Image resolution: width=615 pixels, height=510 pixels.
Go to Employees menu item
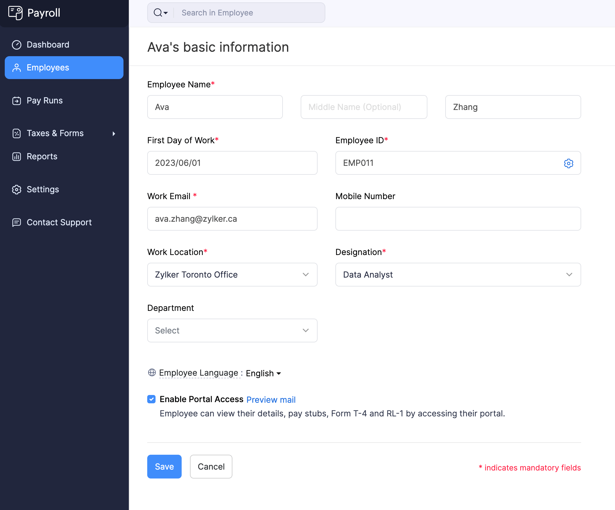click(x=64, y=68)
